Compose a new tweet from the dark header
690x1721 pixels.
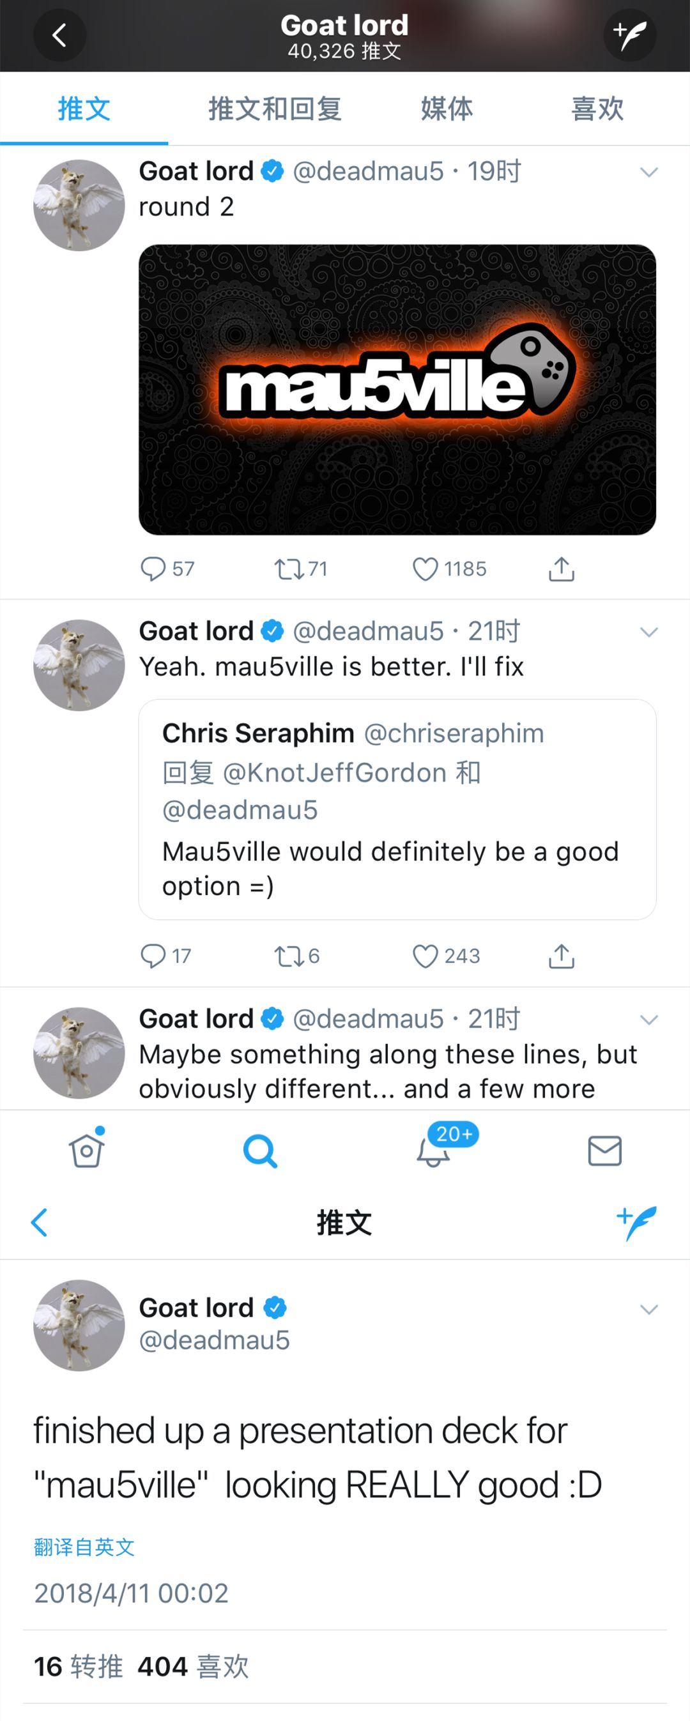629,35
